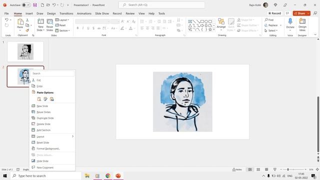Screen dimensions: 320x180
Task: Click Find in Editing group
Action: pos(269,20)
